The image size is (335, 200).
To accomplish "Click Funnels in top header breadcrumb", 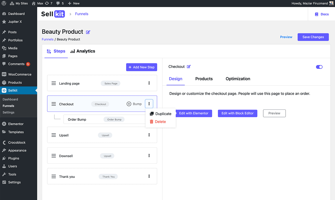I will pyautogui.click(x=82, y=14).
